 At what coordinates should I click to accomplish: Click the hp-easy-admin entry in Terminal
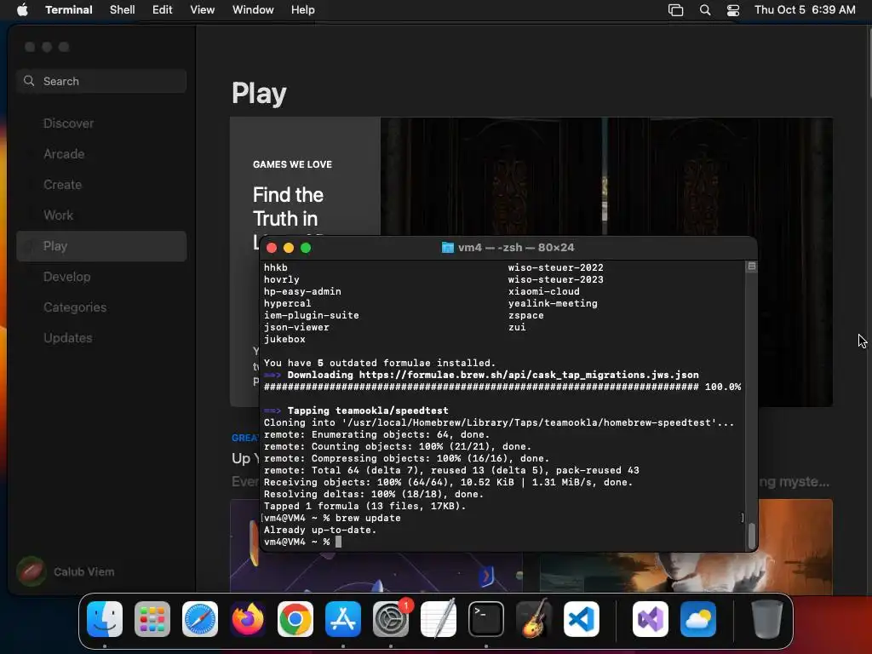302,291
